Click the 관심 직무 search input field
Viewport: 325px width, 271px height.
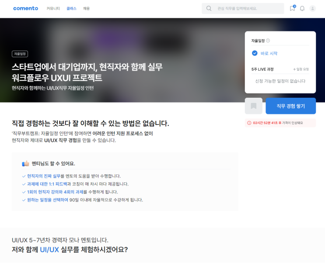click(x=247, y=8)
